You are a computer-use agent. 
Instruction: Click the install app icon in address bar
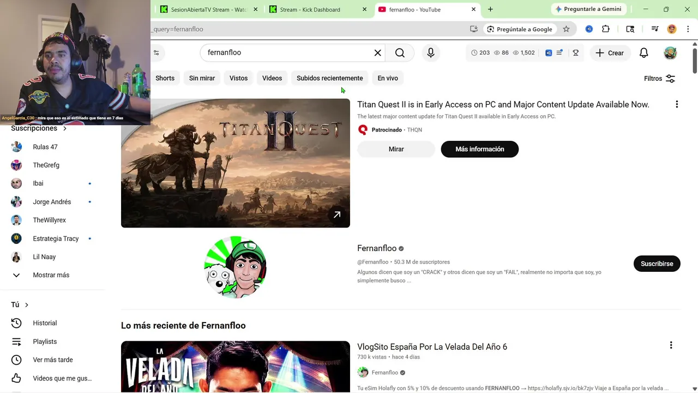point(473,29)
